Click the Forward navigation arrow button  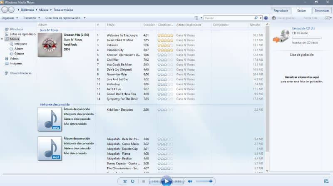[11, 10]
